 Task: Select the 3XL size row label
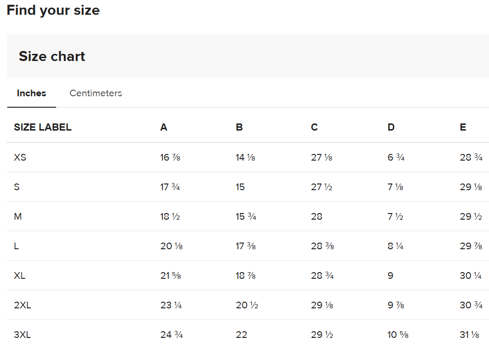pos(22,335)
